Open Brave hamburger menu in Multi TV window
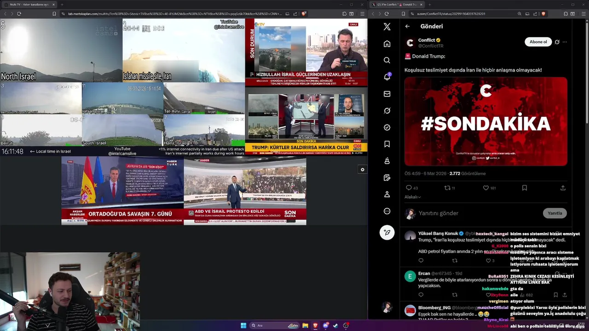This screenshot has height=331, width=589. (362, 14)
